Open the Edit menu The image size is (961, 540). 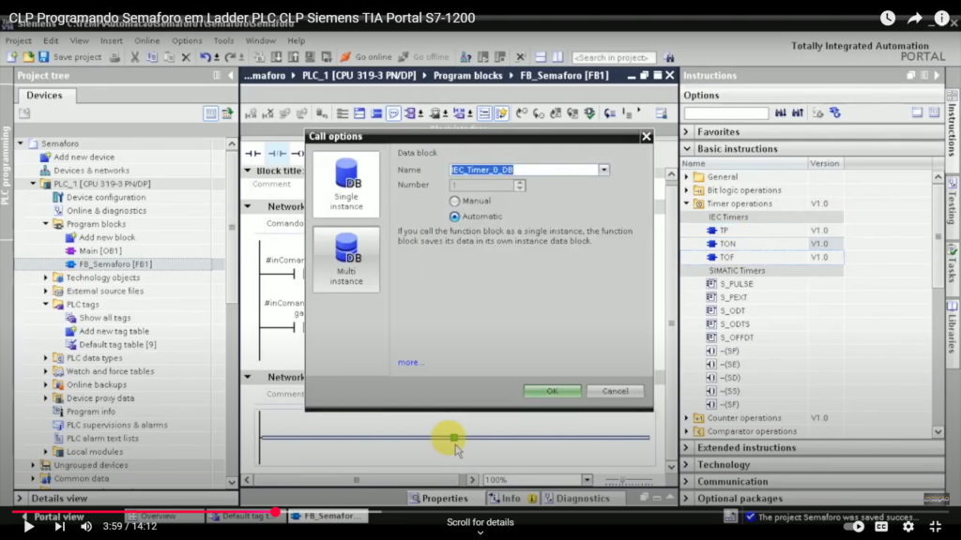point(51,40)
